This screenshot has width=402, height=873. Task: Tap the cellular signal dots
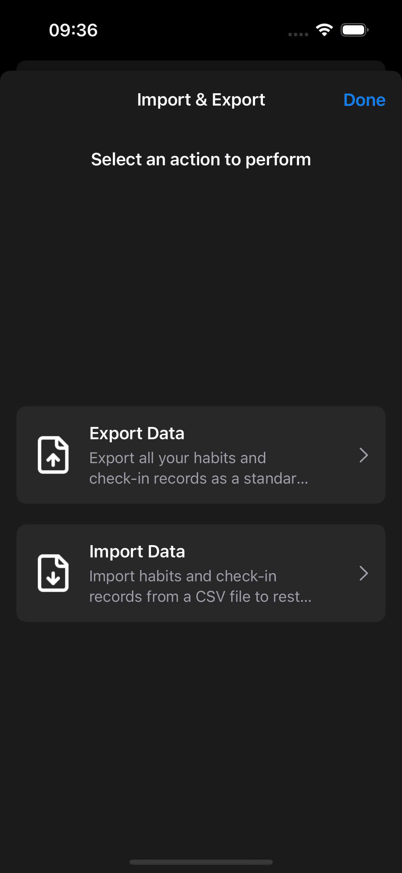pyautogui.click(x=298, y=34)
